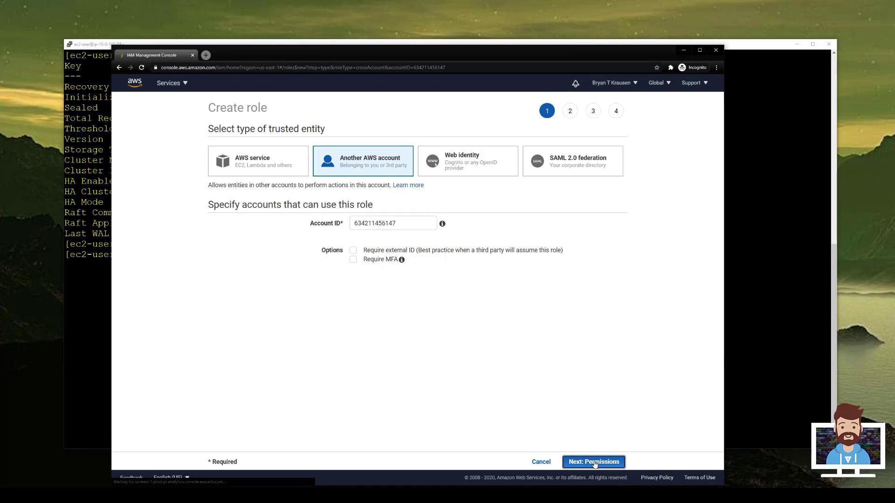Click the Next: Permissions button
Screen dimensions: 895x503
(593, 462)
